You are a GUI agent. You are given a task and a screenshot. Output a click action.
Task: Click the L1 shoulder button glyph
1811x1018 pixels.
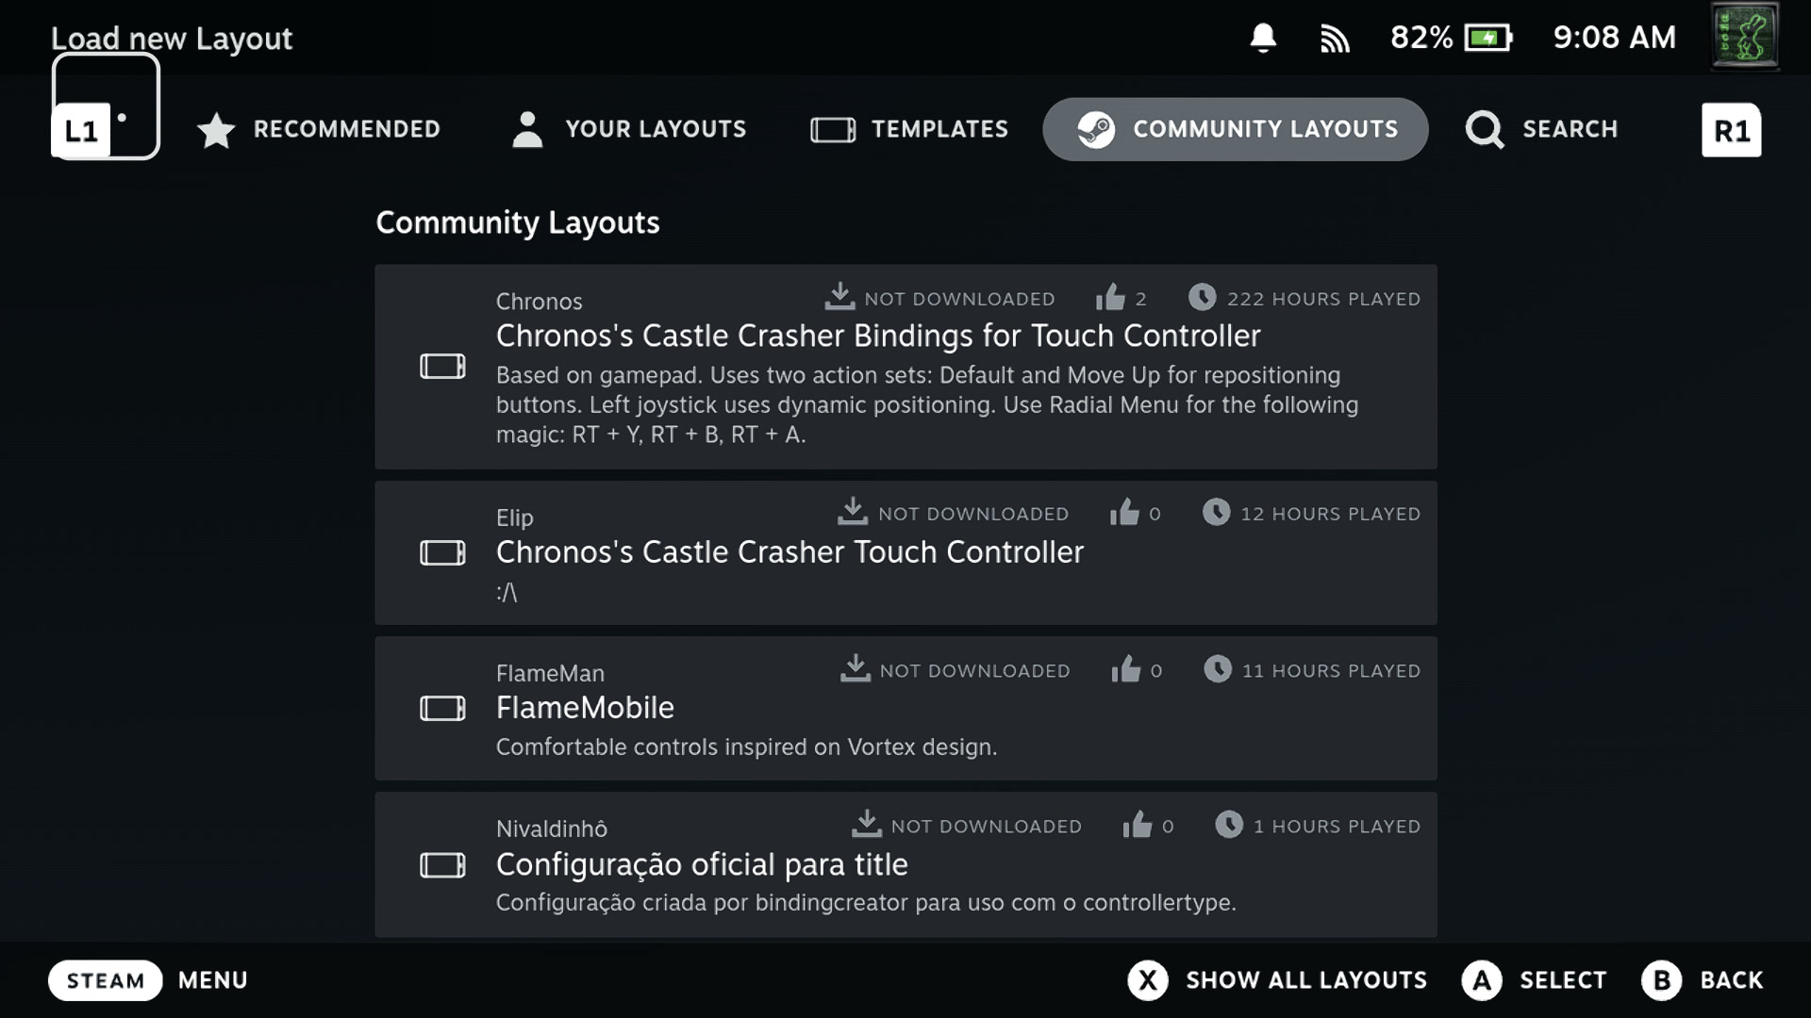(81, 130)
